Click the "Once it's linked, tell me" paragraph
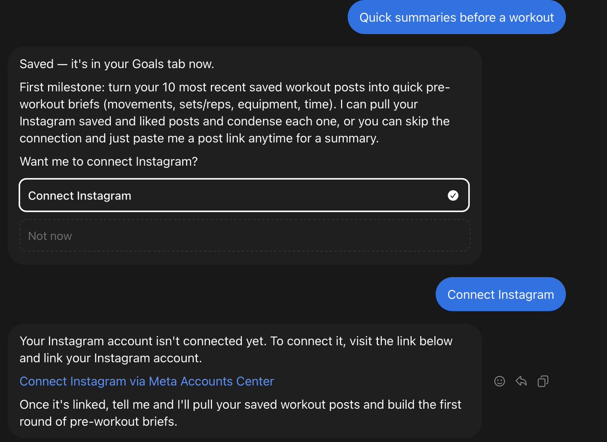The height and width of the screenshot is (442, 607). (240, 413)
